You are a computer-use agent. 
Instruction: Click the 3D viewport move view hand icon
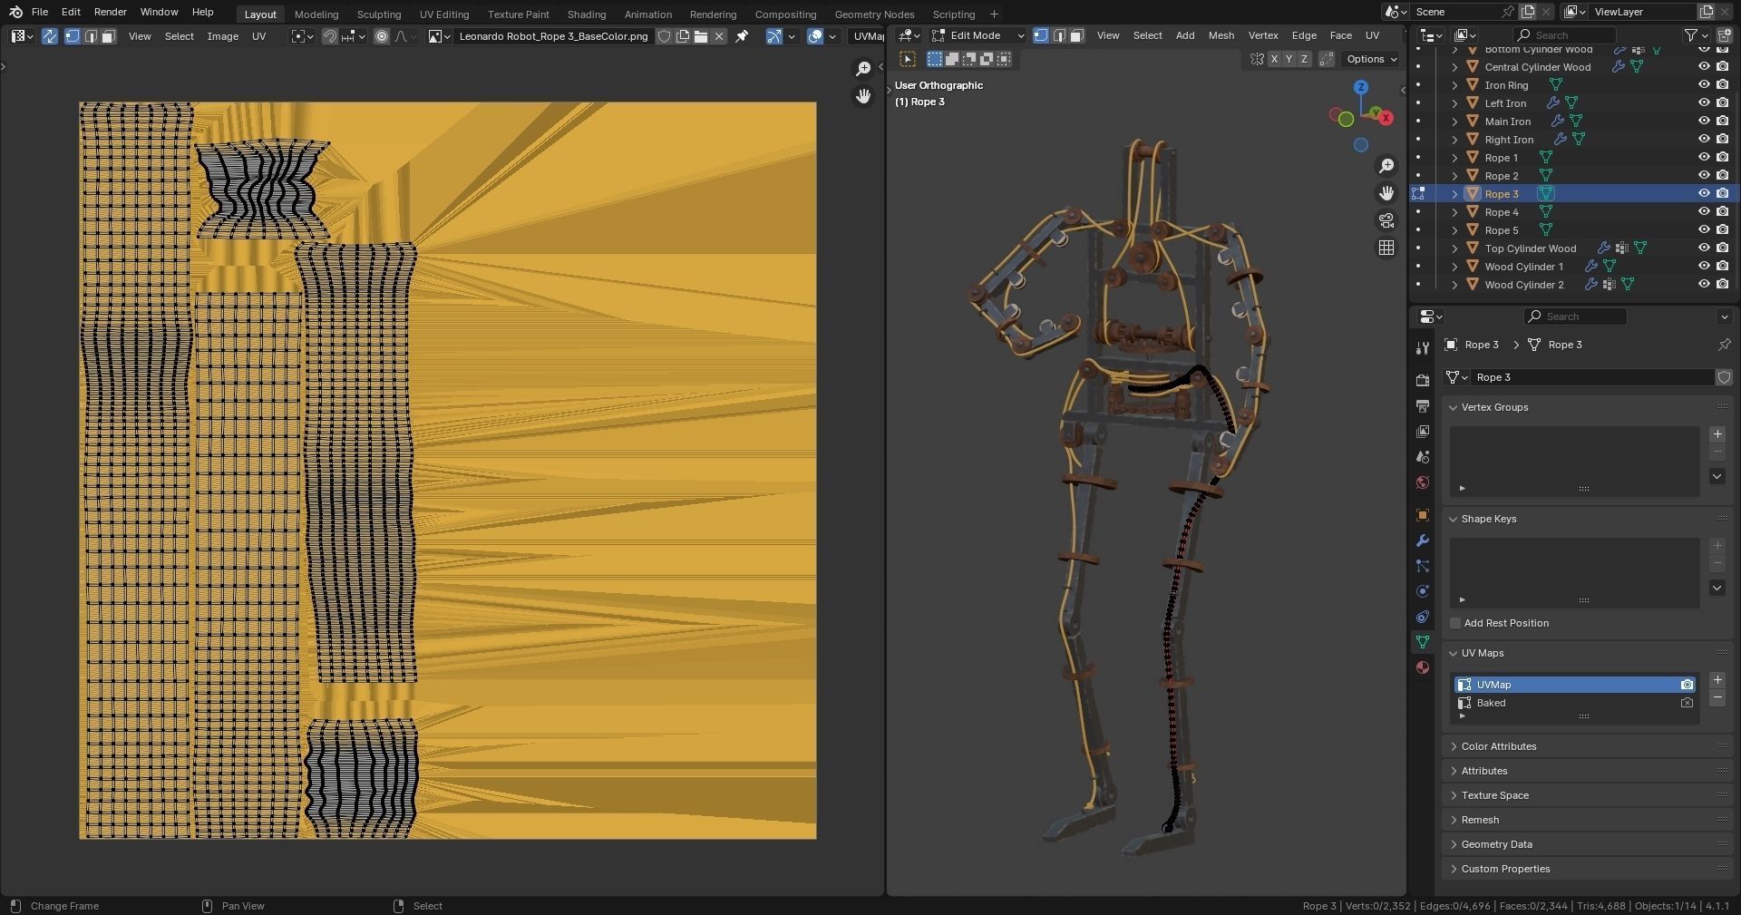click(1386, 193)
